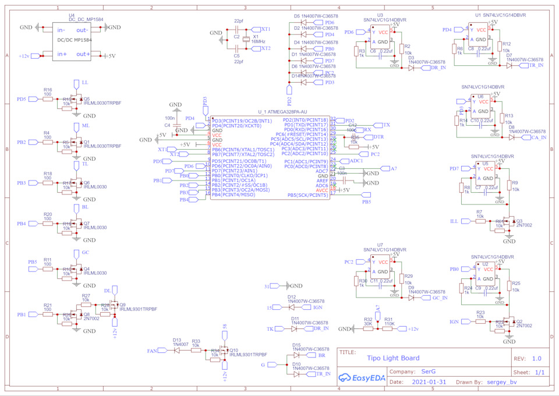Click the TL net port flag
The height and width of the screenshot is (396, 559).
point(76,166)
